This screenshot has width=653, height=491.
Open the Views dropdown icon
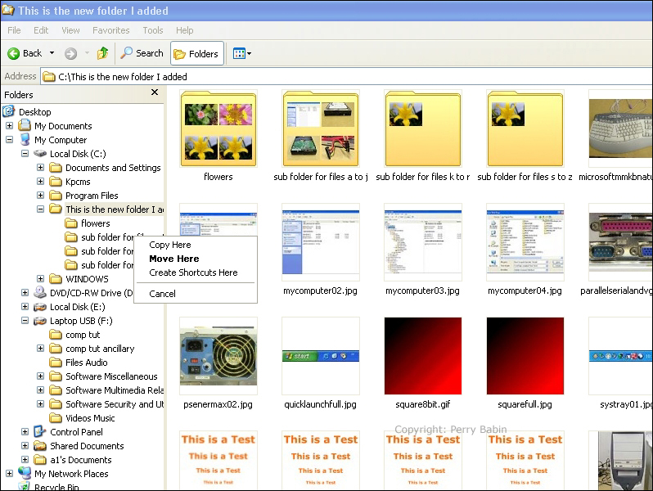click(242, 53)
